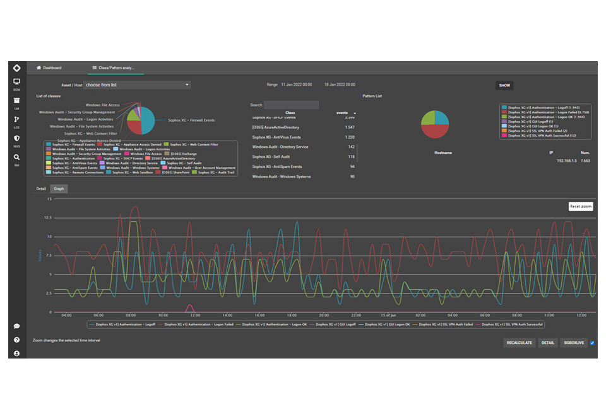The height and width of the screenshot is (419, 606).
Task: Select the Graph tab
Action: point(59,188)
